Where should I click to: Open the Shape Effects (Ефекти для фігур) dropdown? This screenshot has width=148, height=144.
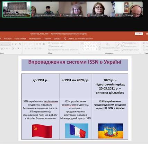[130, 50]
